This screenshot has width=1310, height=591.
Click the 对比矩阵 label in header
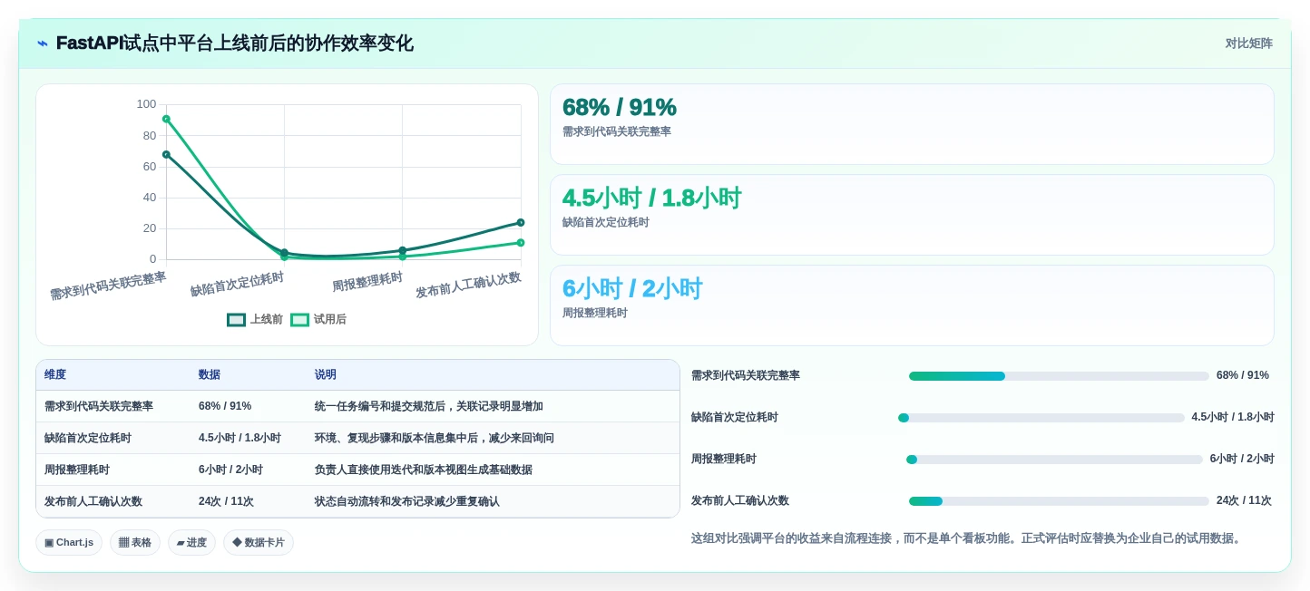tap(1248, 44)
